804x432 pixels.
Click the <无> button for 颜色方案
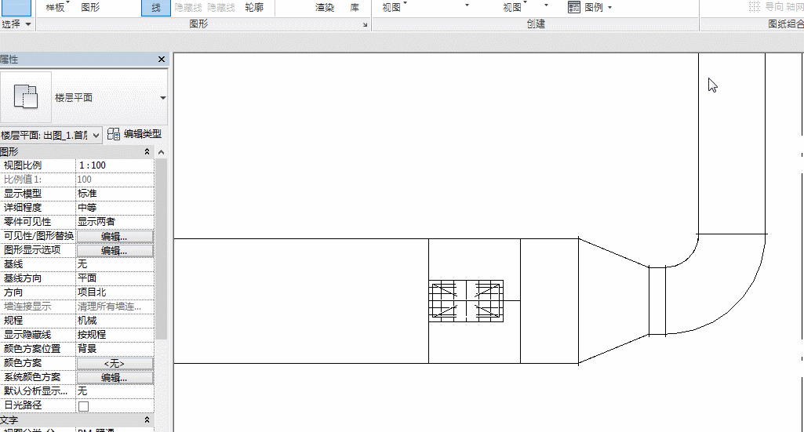pos(115,363)
